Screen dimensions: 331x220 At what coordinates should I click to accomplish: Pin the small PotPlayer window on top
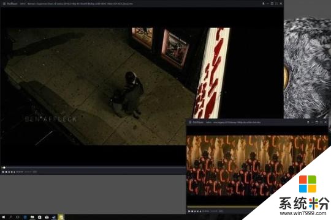[308, 122]
